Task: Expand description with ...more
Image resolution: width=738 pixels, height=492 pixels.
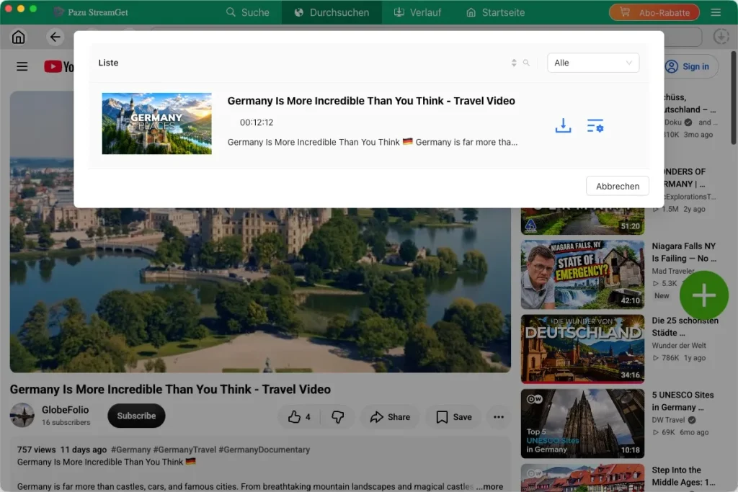Action: pos(489,486)
